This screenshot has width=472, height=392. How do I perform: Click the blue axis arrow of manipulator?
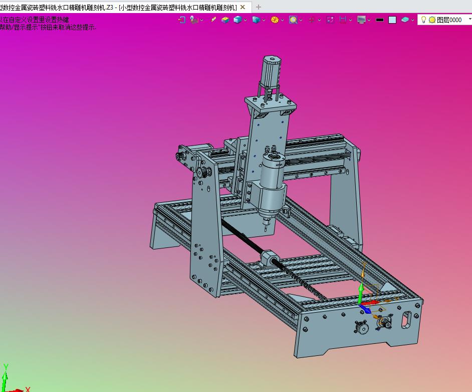click(366, 309)
